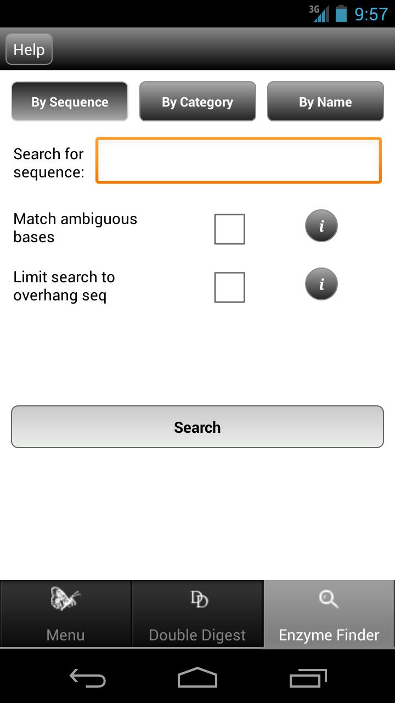This screenshot has height=703, width=395.
Task: Enable the Match ambiguous bases checkbox
Action: (229, 229)
